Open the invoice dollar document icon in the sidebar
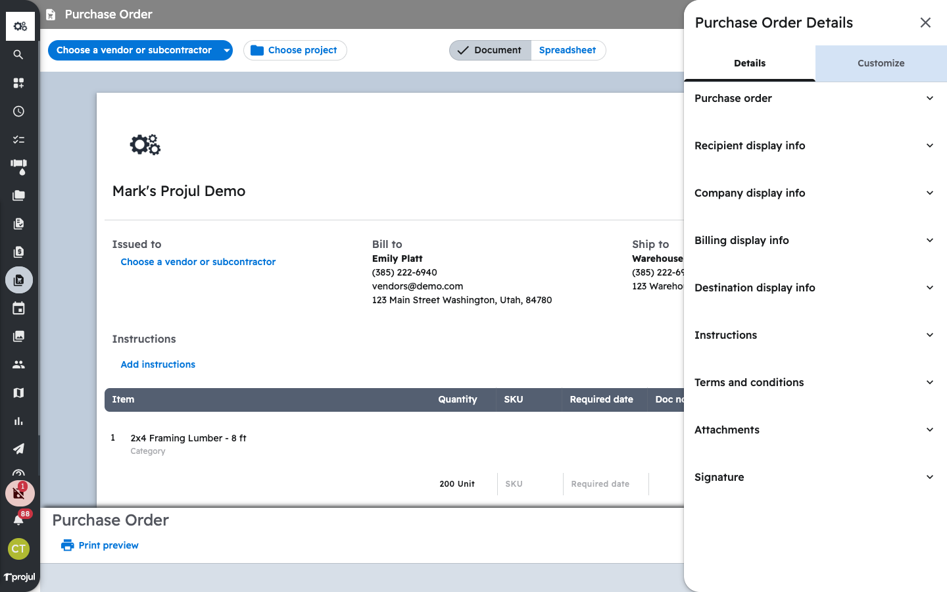The height and width of the screenshot is (592, 947). [x=18, y=252]
